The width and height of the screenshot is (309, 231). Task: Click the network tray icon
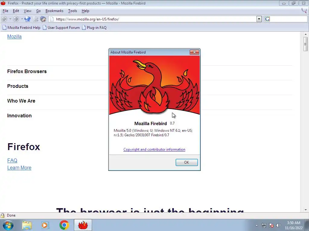264,225
